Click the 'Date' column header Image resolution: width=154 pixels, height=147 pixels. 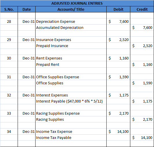tap(27, 9)
